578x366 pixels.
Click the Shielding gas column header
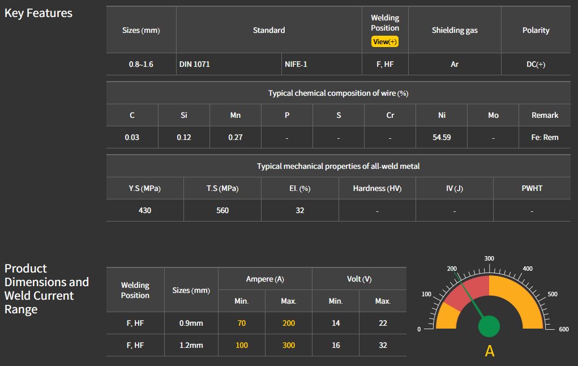point(455,30)
